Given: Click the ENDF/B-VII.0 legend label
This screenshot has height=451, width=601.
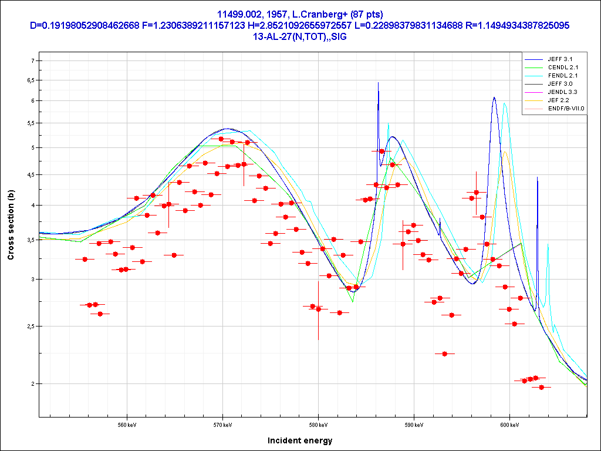Looking at the screenshot, I should (566, 109).
